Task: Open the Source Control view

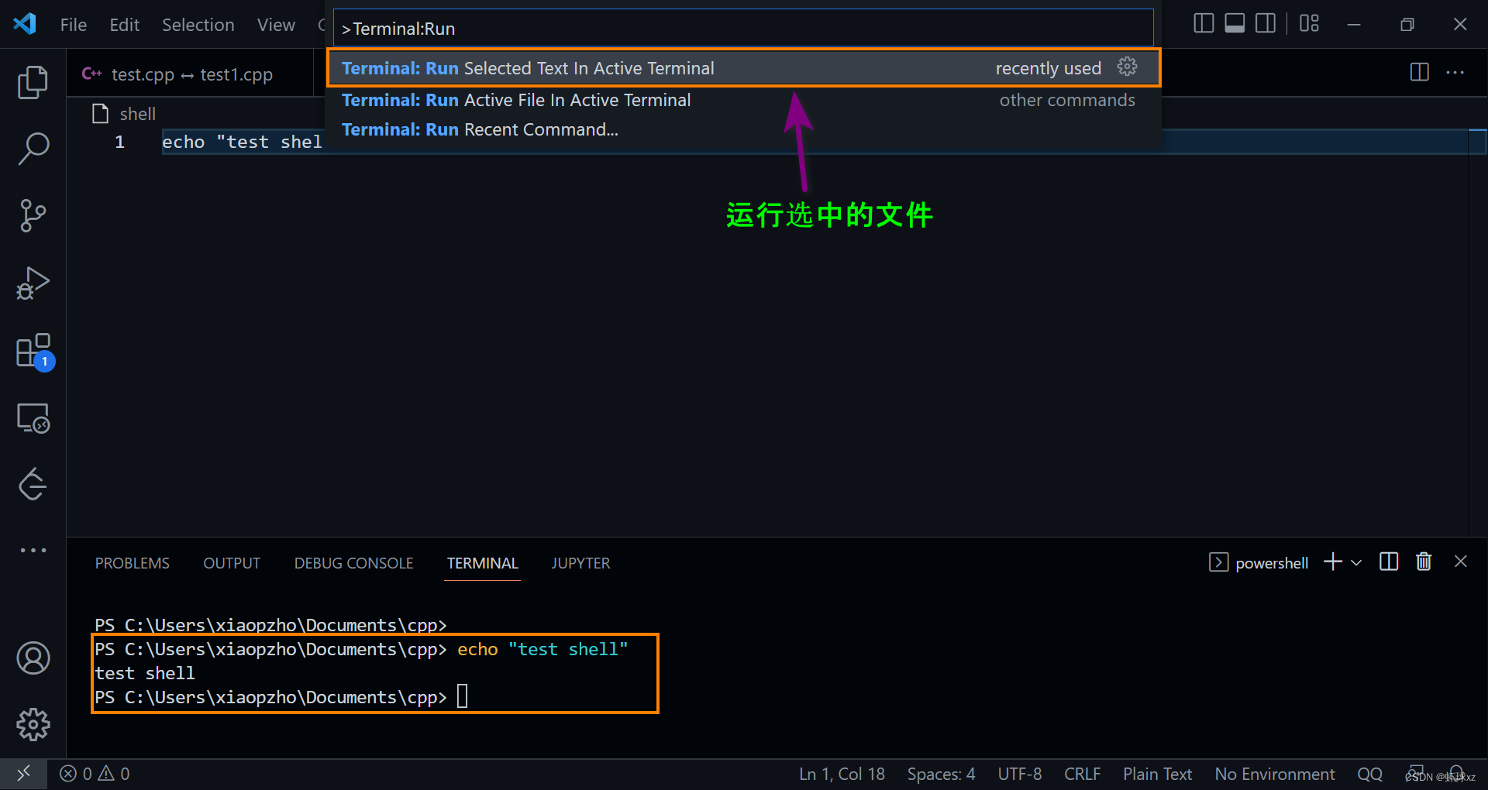Action: pyautogui.click(x=33, y=215)
